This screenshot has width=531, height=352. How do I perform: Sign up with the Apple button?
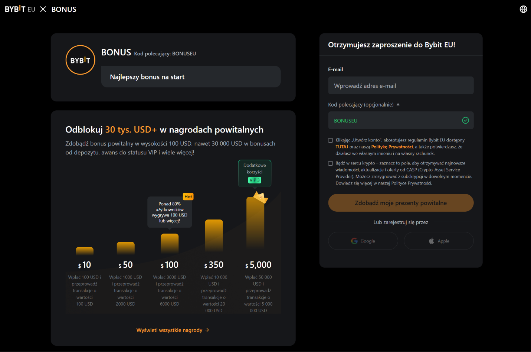[439, 241]
